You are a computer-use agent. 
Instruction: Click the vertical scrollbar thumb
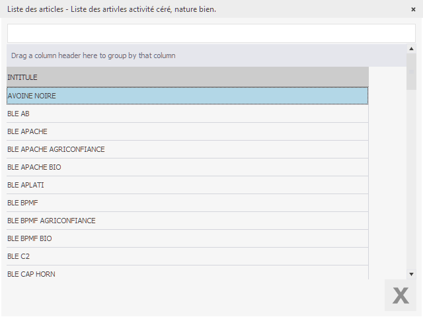pyautogui.click(x=411, y=71)
